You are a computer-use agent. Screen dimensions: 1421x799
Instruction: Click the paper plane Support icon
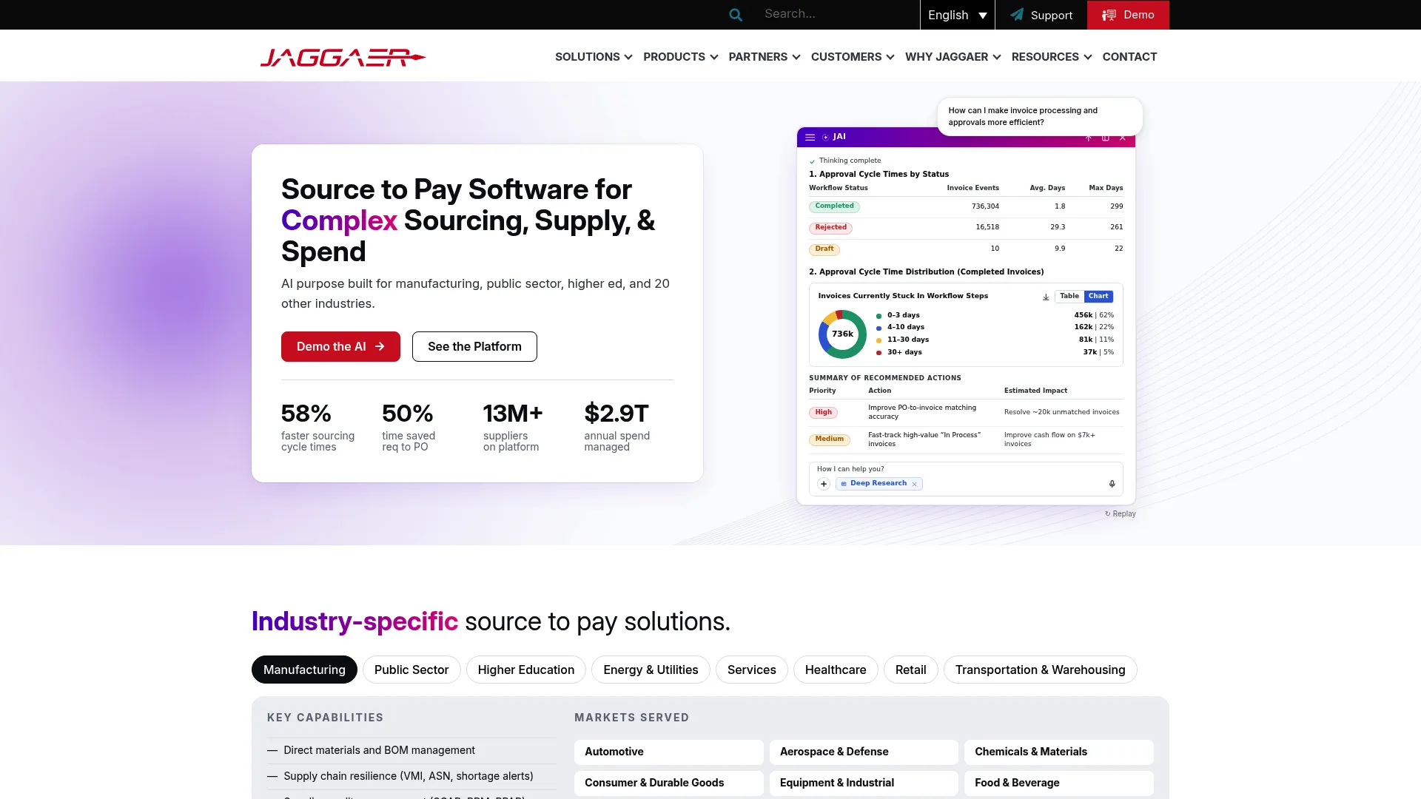(x=1017, y=15)
